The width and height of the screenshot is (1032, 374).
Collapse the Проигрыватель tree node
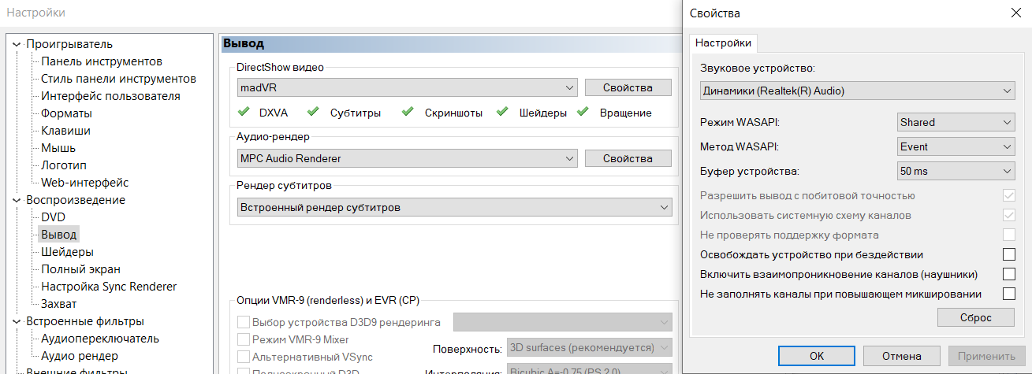[17, 44]
